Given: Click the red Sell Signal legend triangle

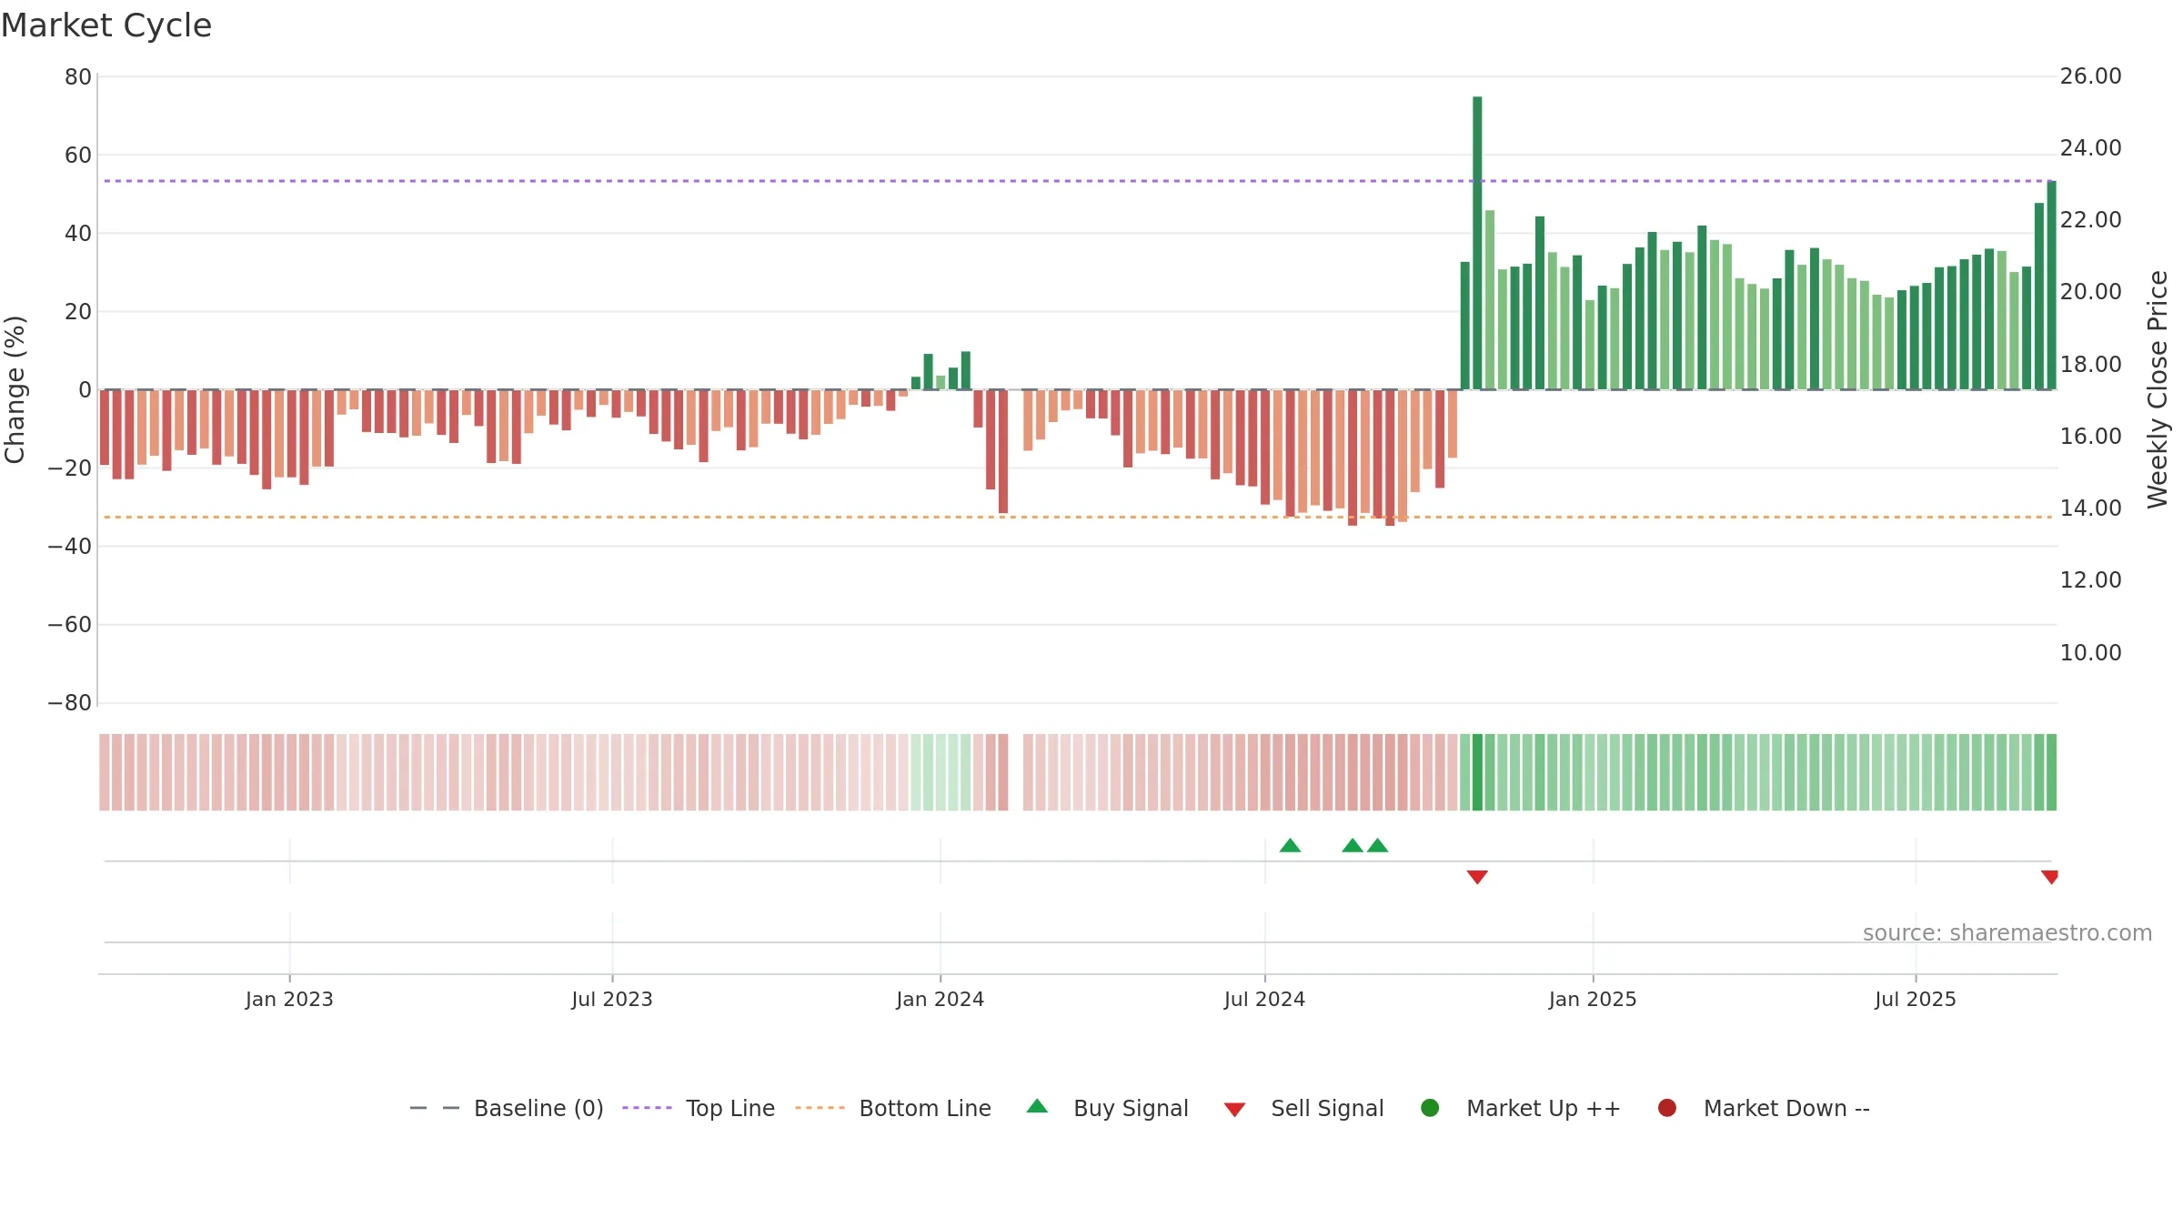Looking at the screenshot, I should tap(1234, 1110).
